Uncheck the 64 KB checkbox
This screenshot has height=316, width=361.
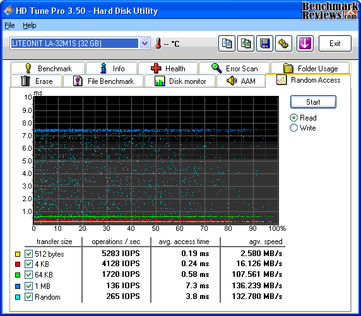(28, 274)
